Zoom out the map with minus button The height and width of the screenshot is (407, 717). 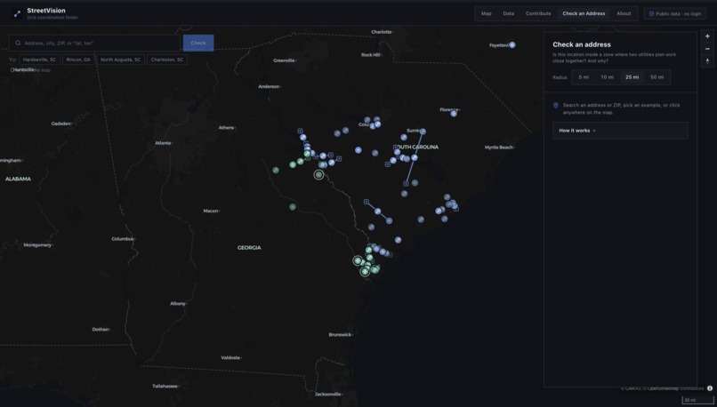coord(707,49)
